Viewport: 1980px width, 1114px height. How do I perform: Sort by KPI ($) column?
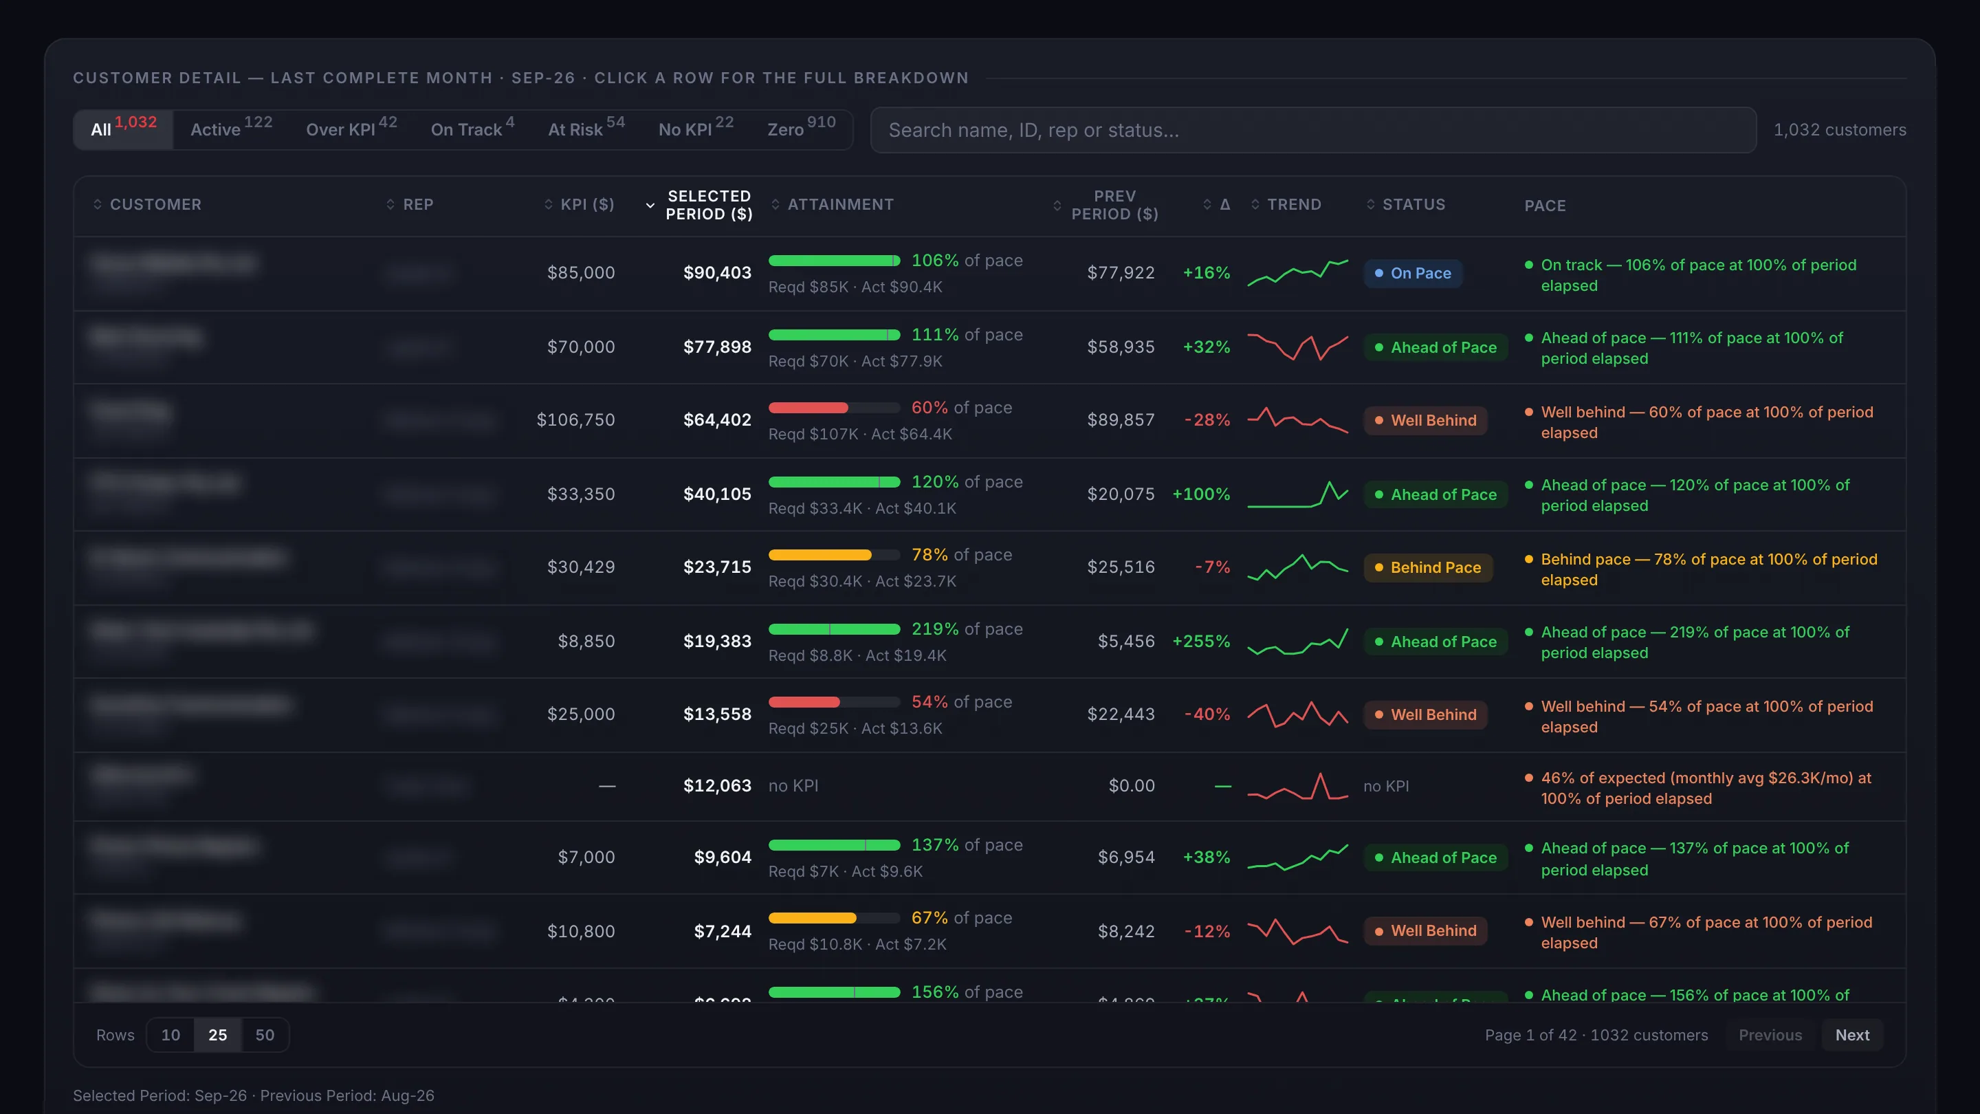[580, 204]
